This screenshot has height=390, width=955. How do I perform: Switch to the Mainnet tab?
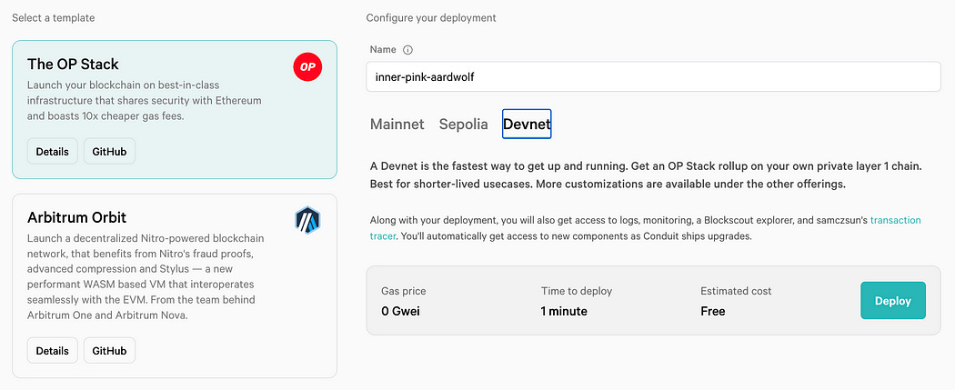click(x=397, y=125)
